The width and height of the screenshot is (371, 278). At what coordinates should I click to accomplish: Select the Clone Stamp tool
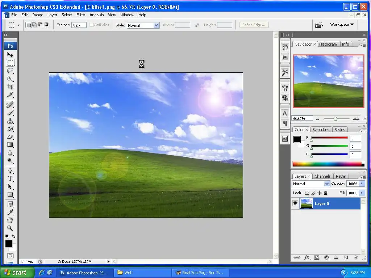coord(10,121)
